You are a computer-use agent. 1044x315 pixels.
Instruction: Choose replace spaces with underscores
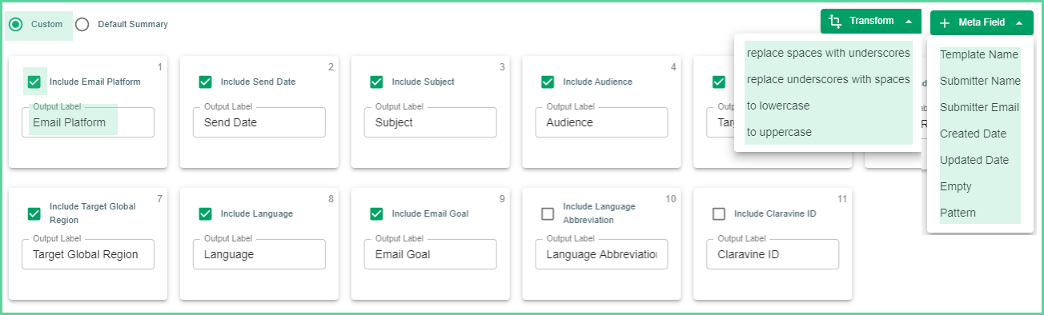pyautogui.click(x=829, y=53)
